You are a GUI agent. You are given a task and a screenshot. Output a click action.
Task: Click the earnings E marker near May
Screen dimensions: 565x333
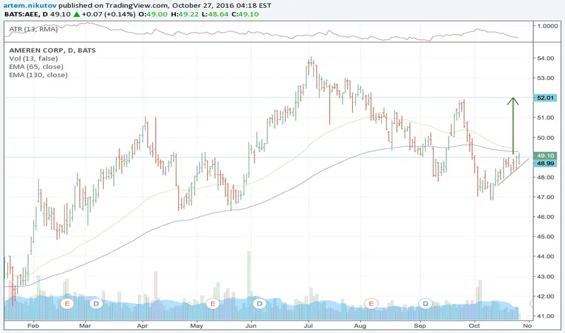[x=213, y=303]
